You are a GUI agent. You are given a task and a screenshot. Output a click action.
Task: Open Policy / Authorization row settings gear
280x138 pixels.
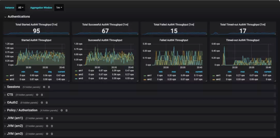pyautogui.click(x=62, y=110)
